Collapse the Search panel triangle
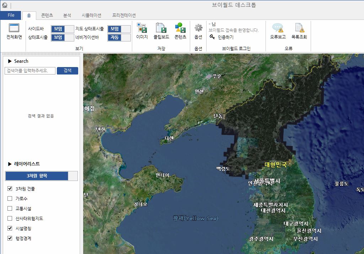 coord(10,61)
